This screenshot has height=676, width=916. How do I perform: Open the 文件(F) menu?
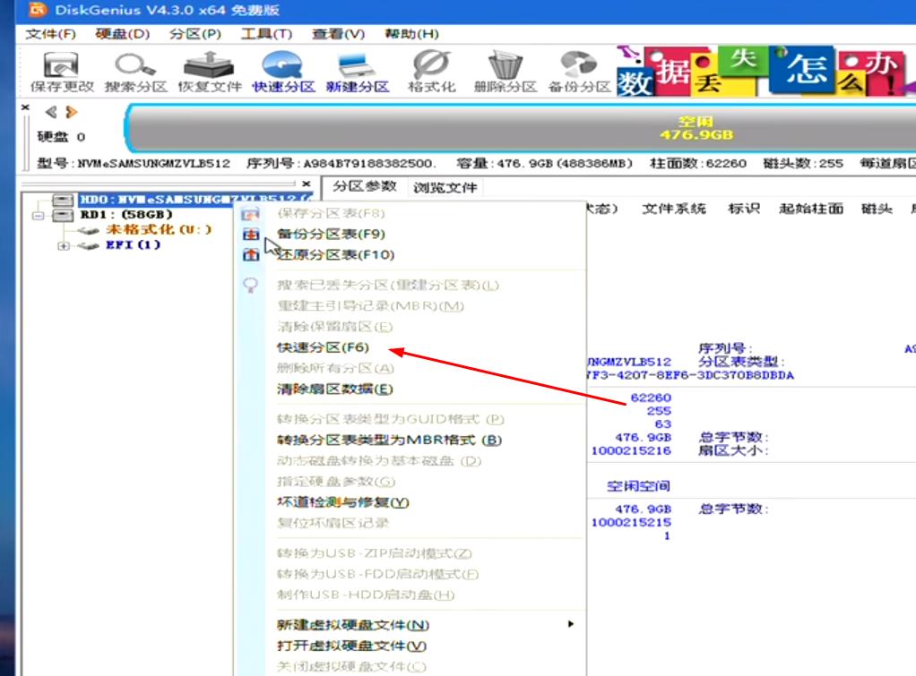[51, 34]
